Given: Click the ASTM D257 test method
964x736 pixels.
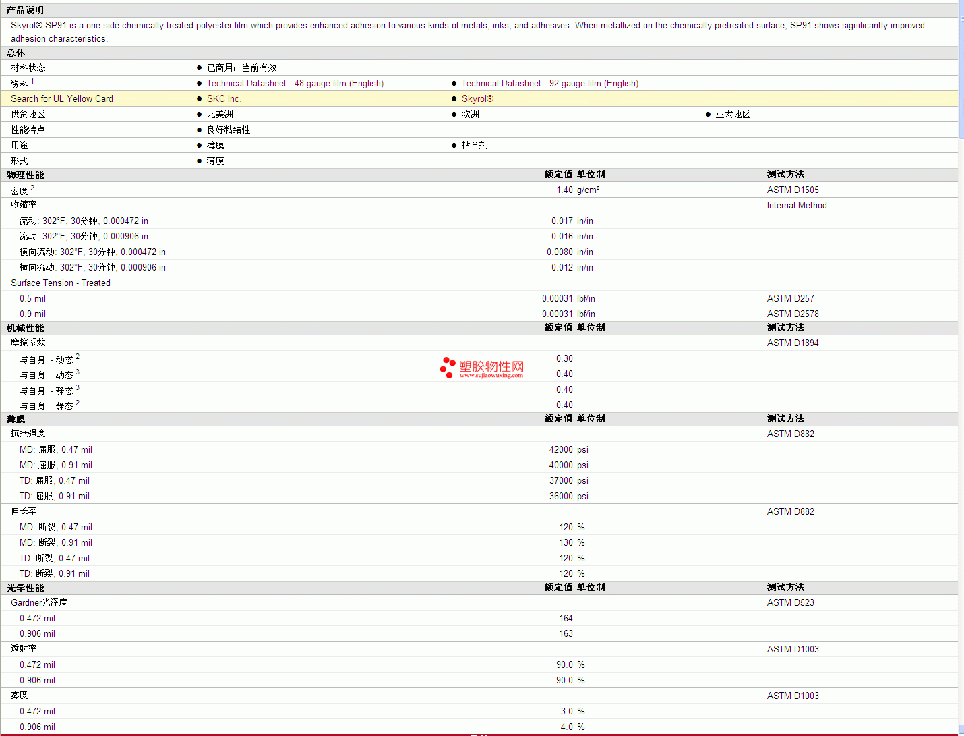Looking at the screenshot, I should (791, 299).
